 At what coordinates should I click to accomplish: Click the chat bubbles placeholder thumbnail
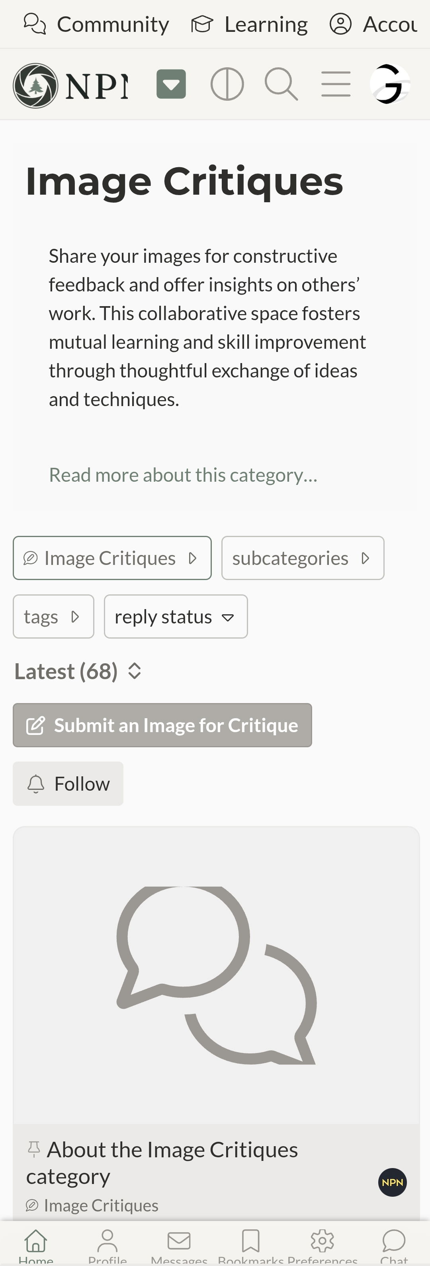coord(216,975)
